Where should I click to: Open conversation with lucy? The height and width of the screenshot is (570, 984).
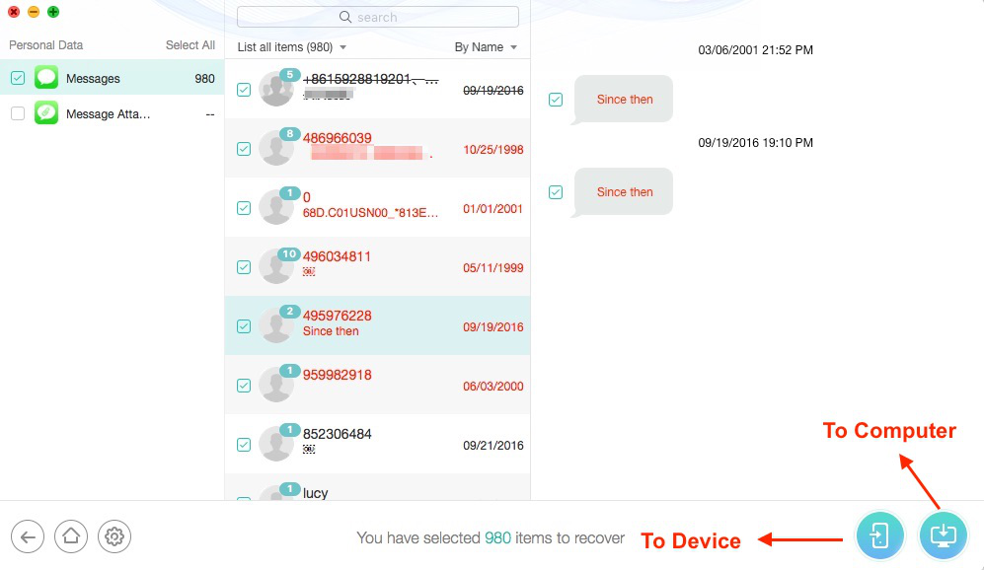[x=378, y=488]
